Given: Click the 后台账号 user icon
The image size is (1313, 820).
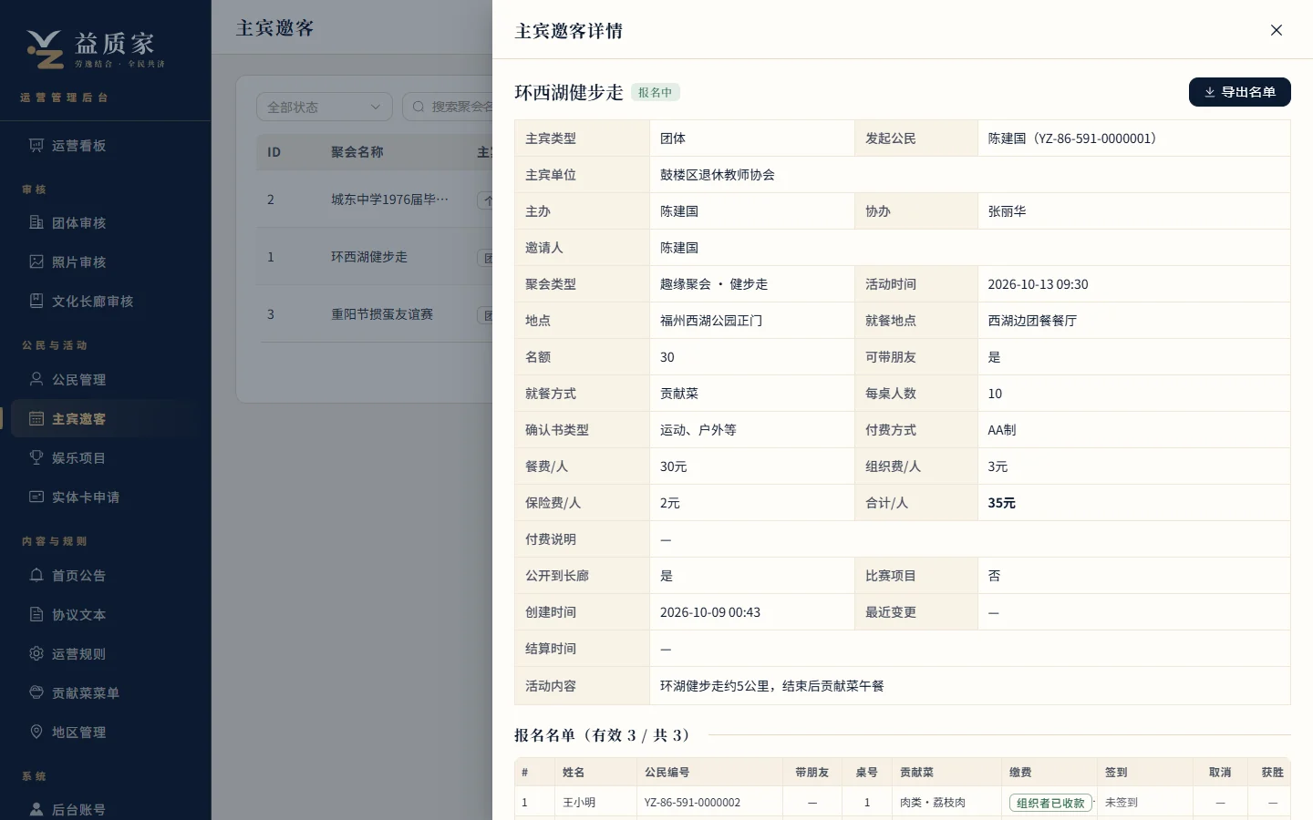Looking at the screenshot, I should coord(36,809).
